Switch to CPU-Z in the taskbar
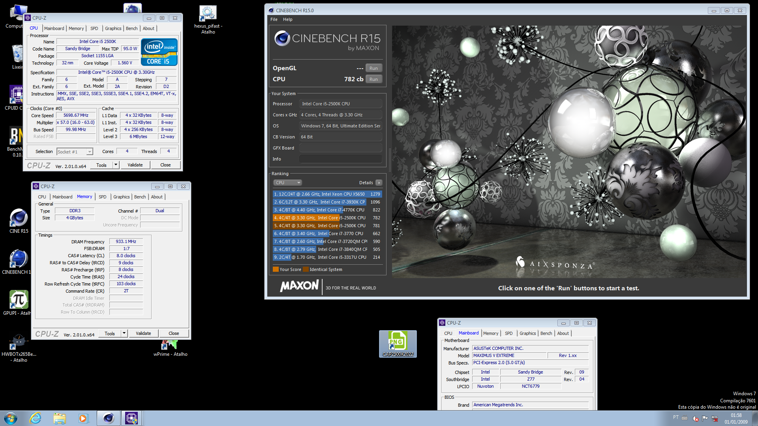 131,418
